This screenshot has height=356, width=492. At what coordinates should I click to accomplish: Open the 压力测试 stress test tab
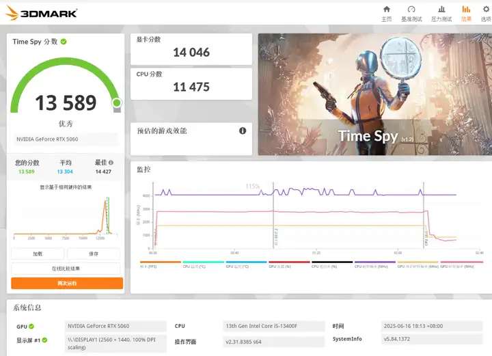[441, 14]
